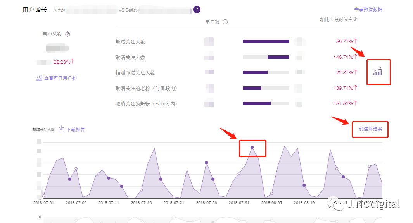The width and height of the screenshot is (413, 223).
Task: Open the 查看微信数据 link
Action: tap(369, 9)
